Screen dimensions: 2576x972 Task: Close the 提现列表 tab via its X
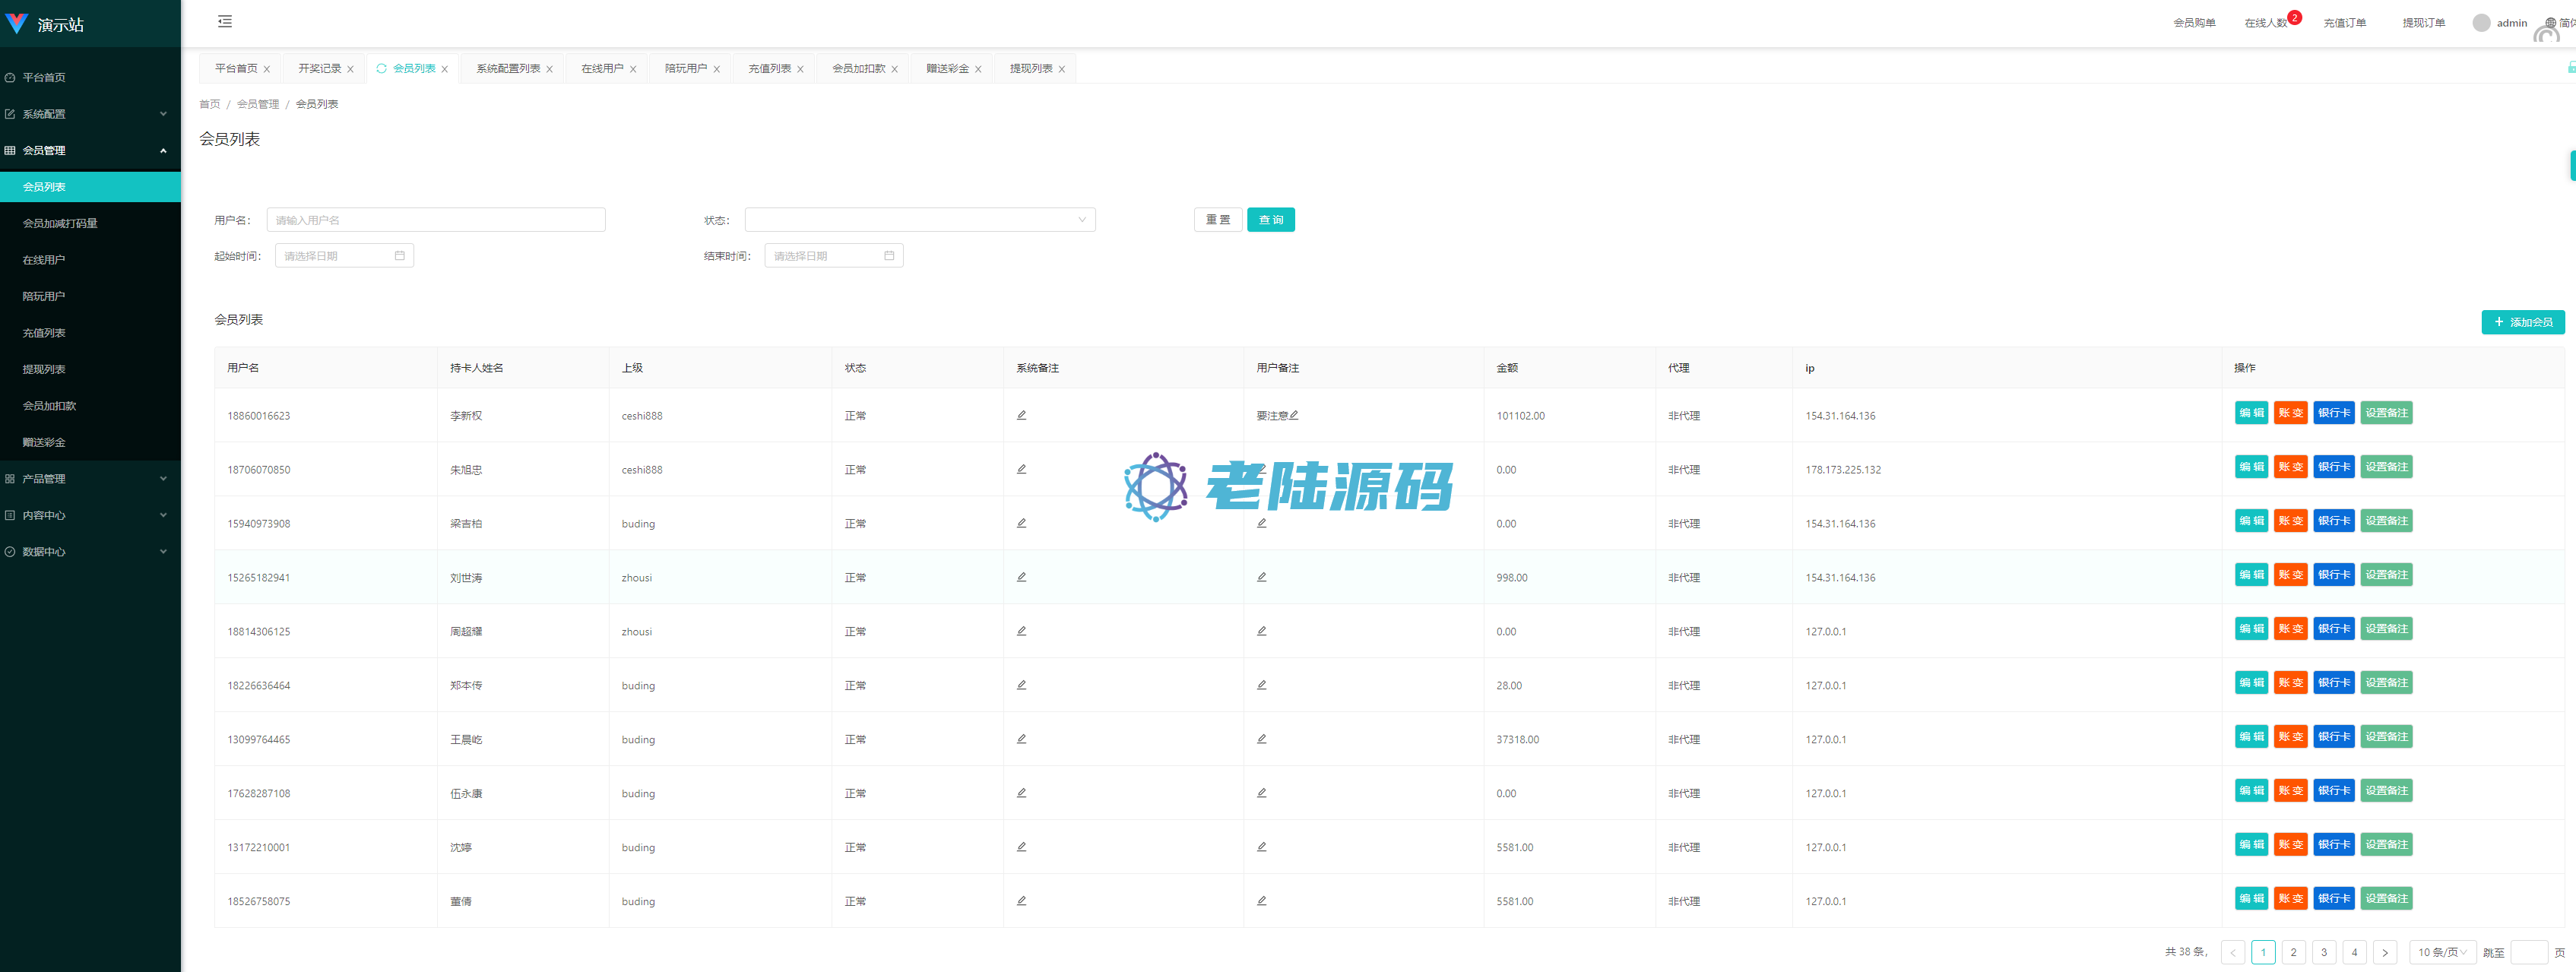(x=1061, y=69)
